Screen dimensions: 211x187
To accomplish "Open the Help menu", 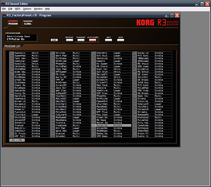I will pyautogui.click(x=47, y=9).
